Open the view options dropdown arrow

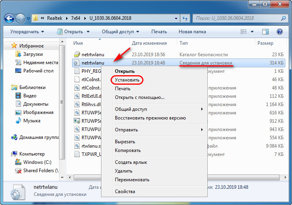click(x=252, y=32)
